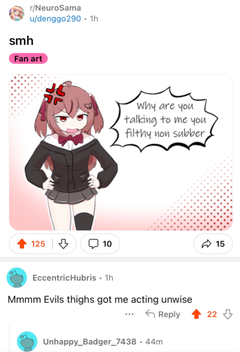Open the three-dot comment options menu
This screenshot has height=352, width=240.
pos(130,314)
